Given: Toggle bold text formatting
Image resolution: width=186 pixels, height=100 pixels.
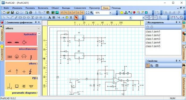Looking at the screenshot, I should tap(147, 18).
